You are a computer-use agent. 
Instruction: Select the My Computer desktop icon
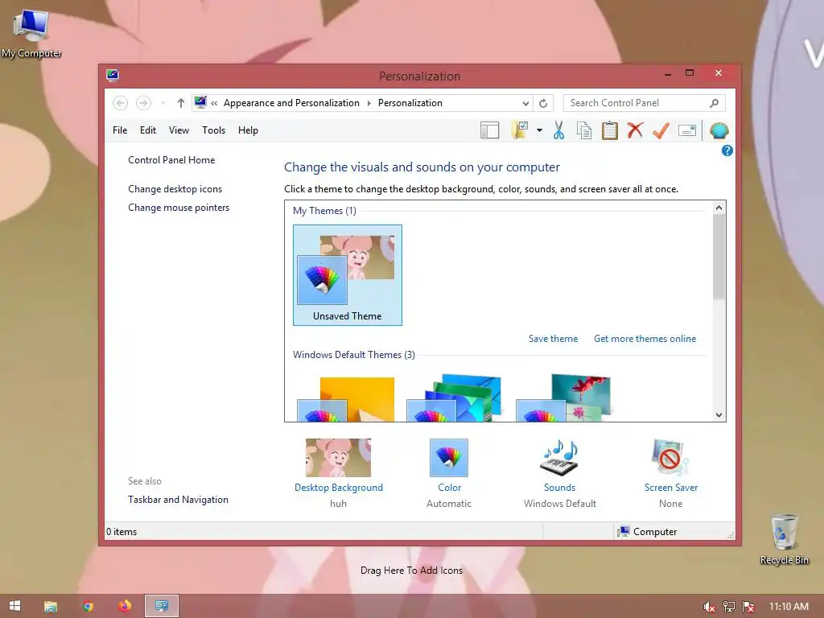coord(31,34)
